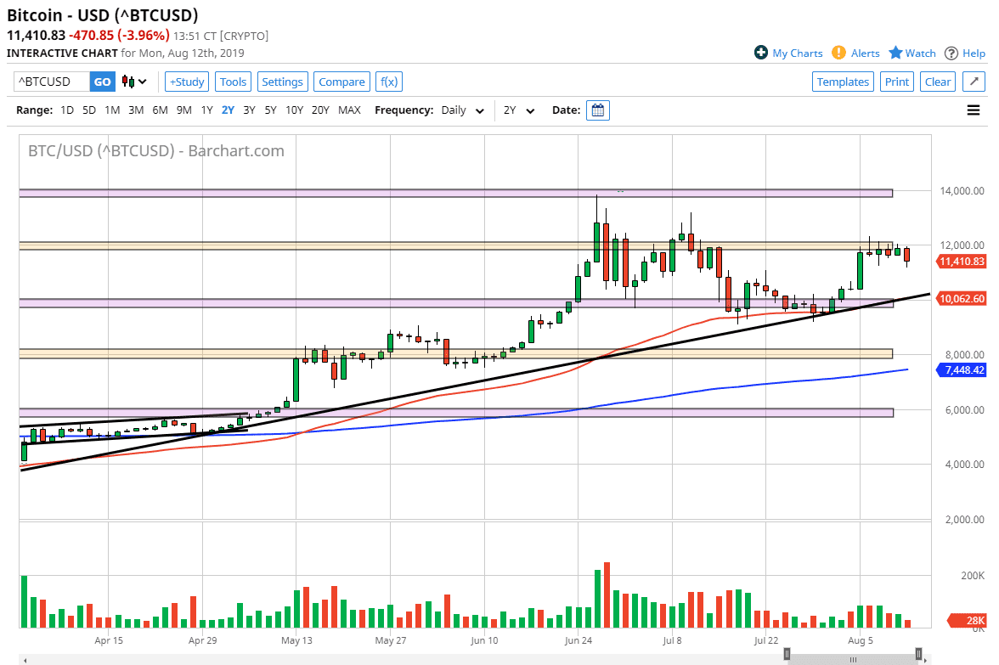
Task: Open Alerts using the exclamation icon
Action: 840,53
